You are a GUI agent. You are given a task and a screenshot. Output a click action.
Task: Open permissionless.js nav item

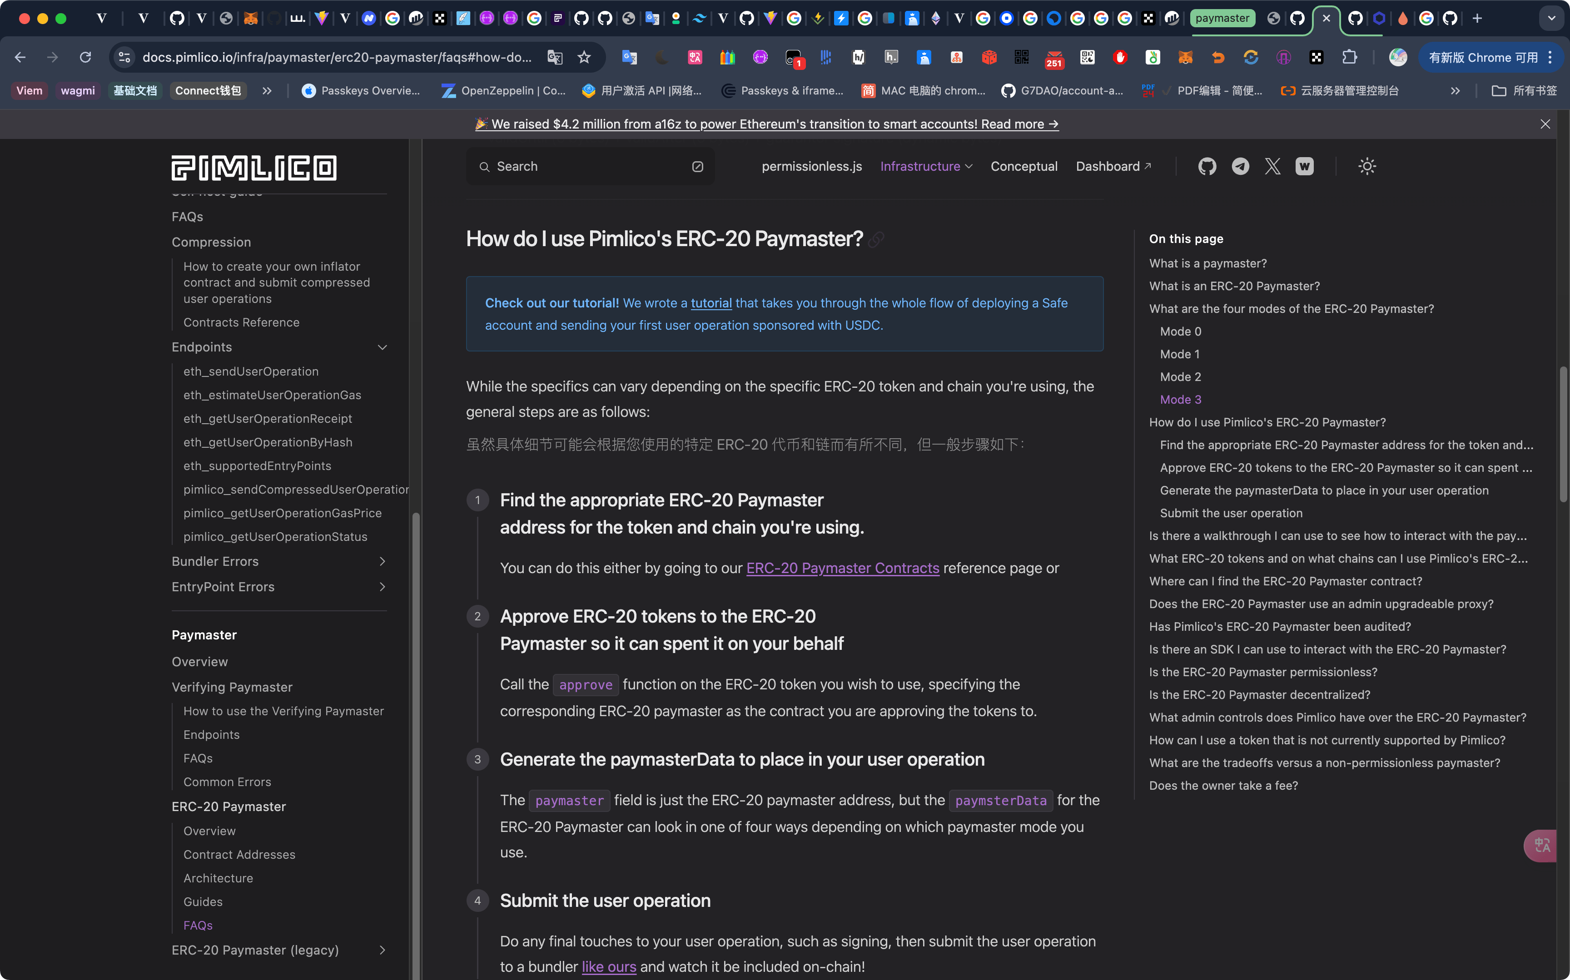812,167
